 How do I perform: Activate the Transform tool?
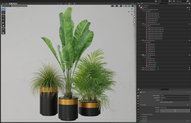3,26
